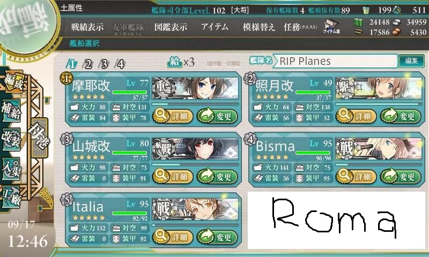Click 変更 for Italia ship slot
Screen dimensions: 429x257
(x=217, y=237)
